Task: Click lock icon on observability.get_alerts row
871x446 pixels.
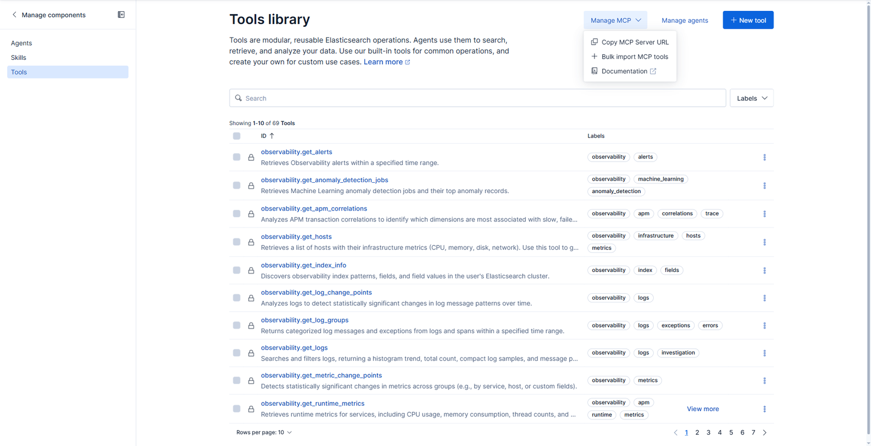Action: point(251,157)
